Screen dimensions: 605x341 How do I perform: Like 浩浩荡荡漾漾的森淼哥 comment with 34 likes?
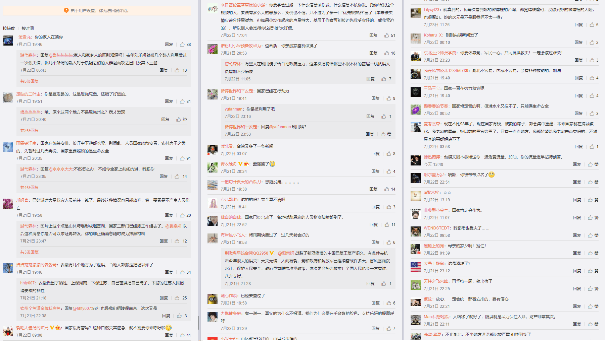[x=182, y=272]
